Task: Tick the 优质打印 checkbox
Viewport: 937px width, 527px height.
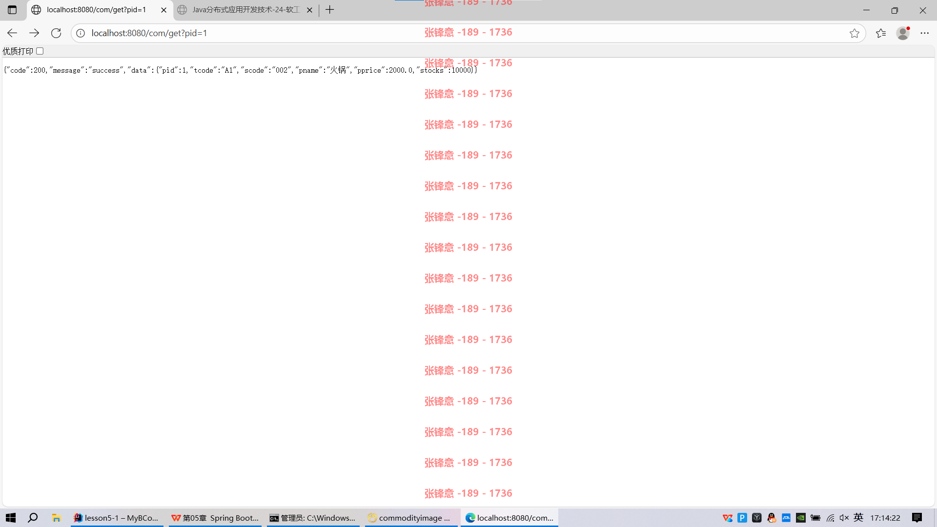Action: click(x=40, y=51)
